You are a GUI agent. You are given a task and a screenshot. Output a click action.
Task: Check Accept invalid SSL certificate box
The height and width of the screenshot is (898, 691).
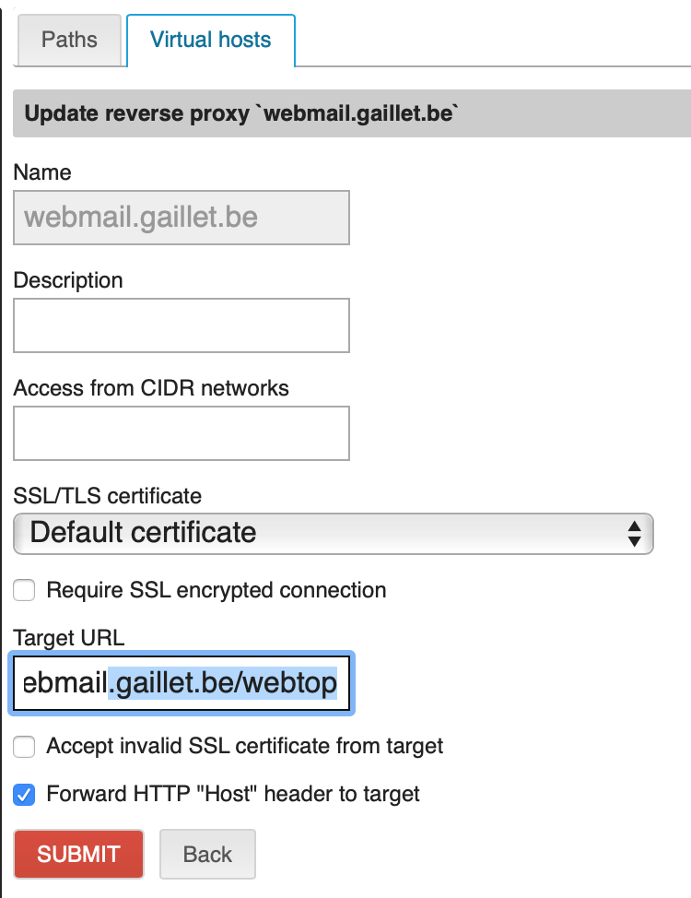click(x=25, y=746)
